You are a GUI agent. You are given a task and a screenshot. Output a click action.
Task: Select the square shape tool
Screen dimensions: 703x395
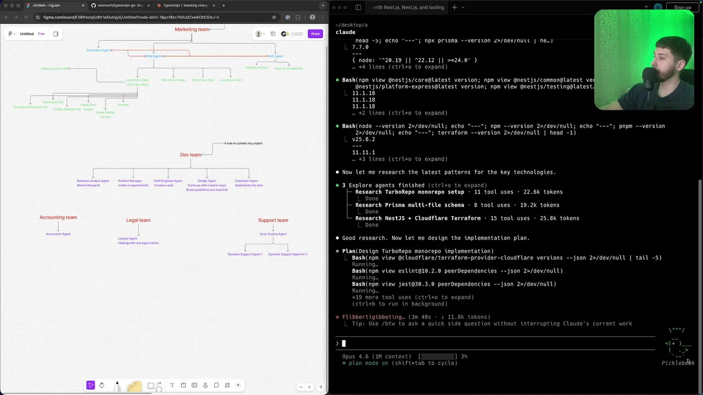pyautogui.click(x=150, y=386)
